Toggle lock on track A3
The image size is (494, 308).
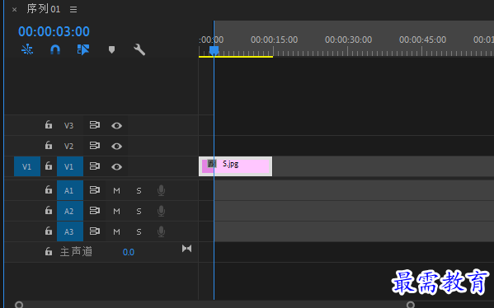48,231
